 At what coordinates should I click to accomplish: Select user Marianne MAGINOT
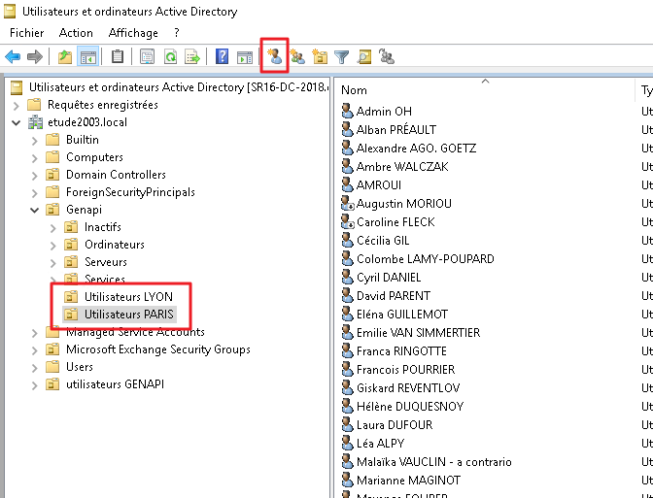click(408, 481)
